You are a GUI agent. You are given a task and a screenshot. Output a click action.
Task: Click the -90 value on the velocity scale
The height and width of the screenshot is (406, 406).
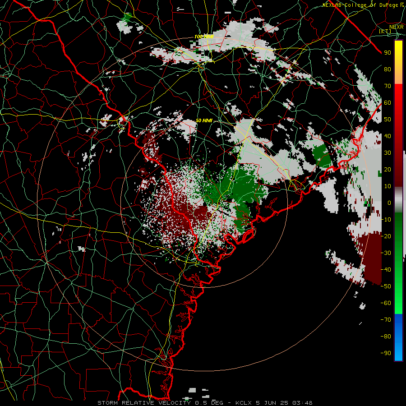tap(386, 353)
